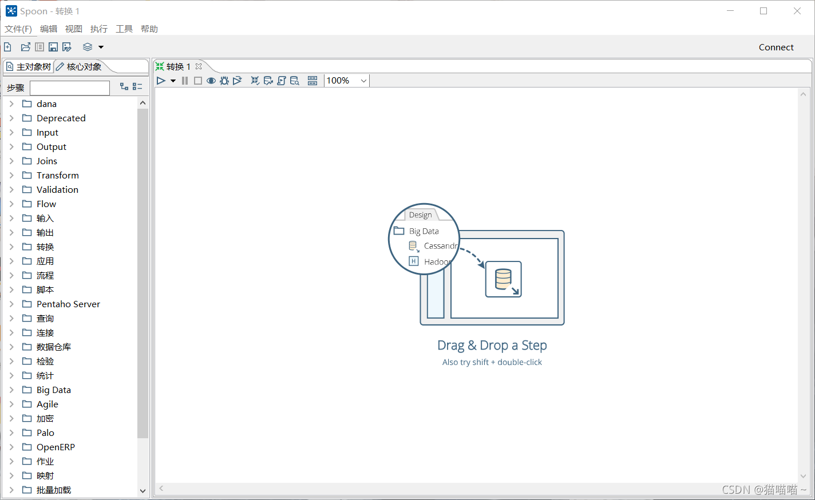Select the Pentaho Server folder
The image size is (815, 500).
(x=68, y=304)
